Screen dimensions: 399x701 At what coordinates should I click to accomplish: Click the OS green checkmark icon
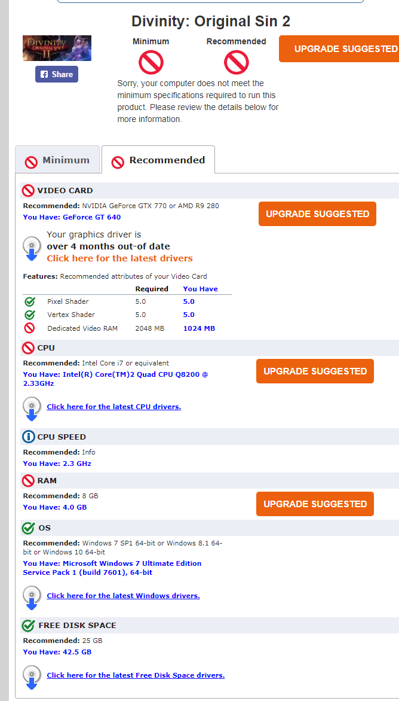pos(28,528)
